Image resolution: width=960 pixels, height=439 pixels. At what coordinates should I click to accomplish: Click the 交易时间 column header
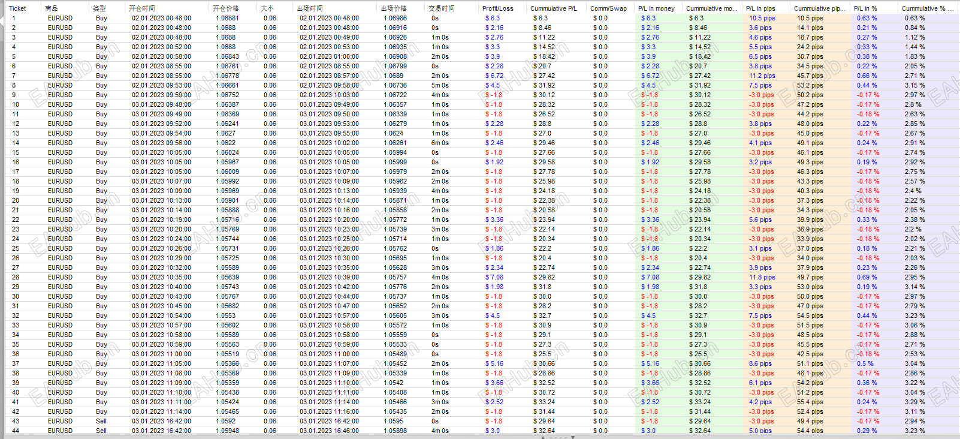[x=442, y=8]
